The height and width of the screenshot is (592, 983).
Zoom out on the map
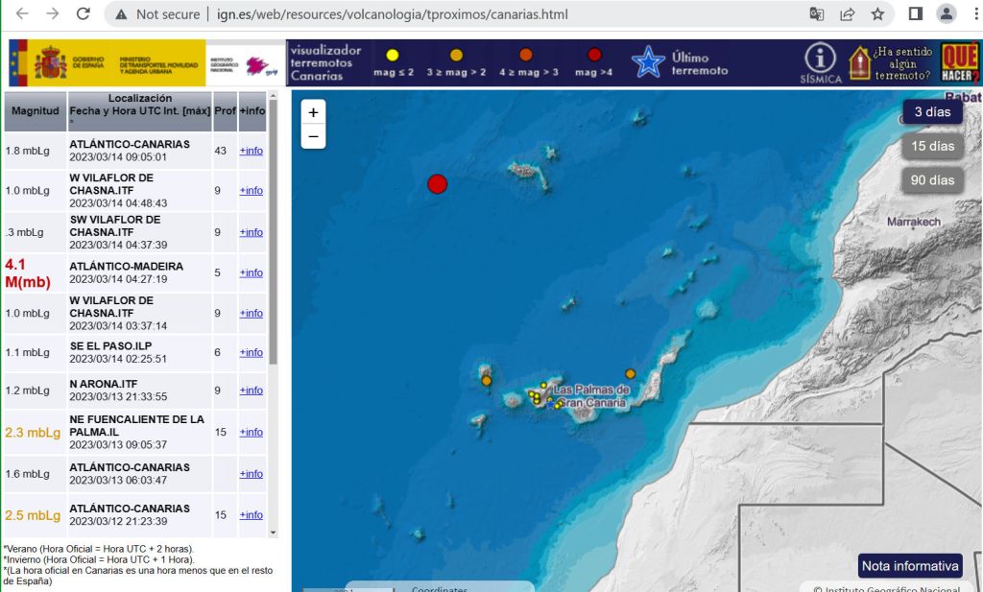tap(313, 137)
